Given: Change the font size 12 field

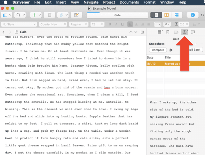Looking at the screenshot, I should 98,24.
